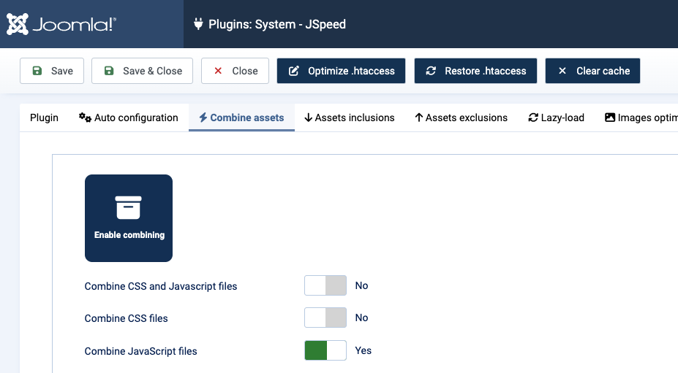Go to Assets exclusions tab
Image resolution: width=678 pixels, height=373 pixels.
click(x=462, y=118)
